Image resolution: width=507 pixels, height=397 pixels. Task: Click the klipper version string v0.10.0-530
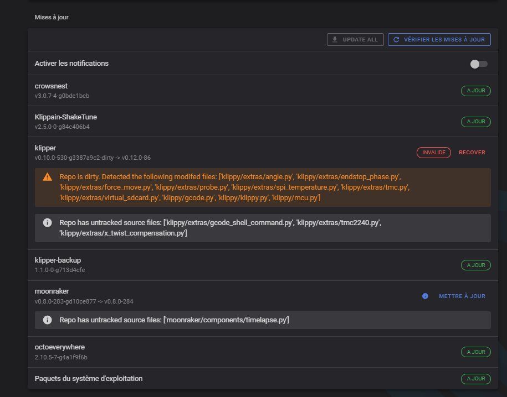pos(92,158)
